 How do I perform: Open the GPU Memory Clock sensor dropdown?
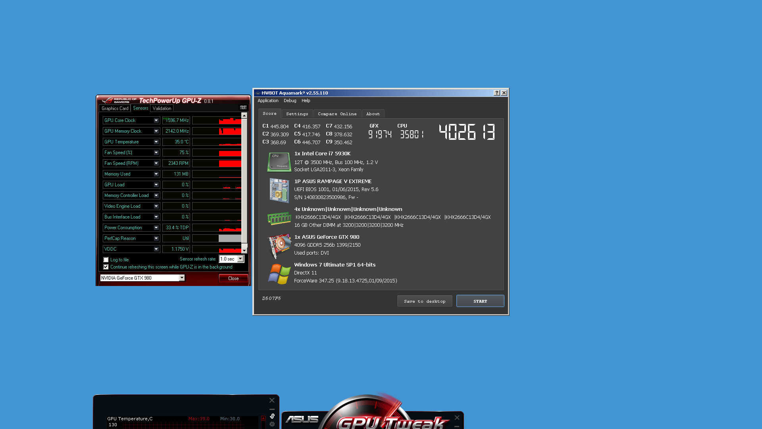tap(156, 131)
